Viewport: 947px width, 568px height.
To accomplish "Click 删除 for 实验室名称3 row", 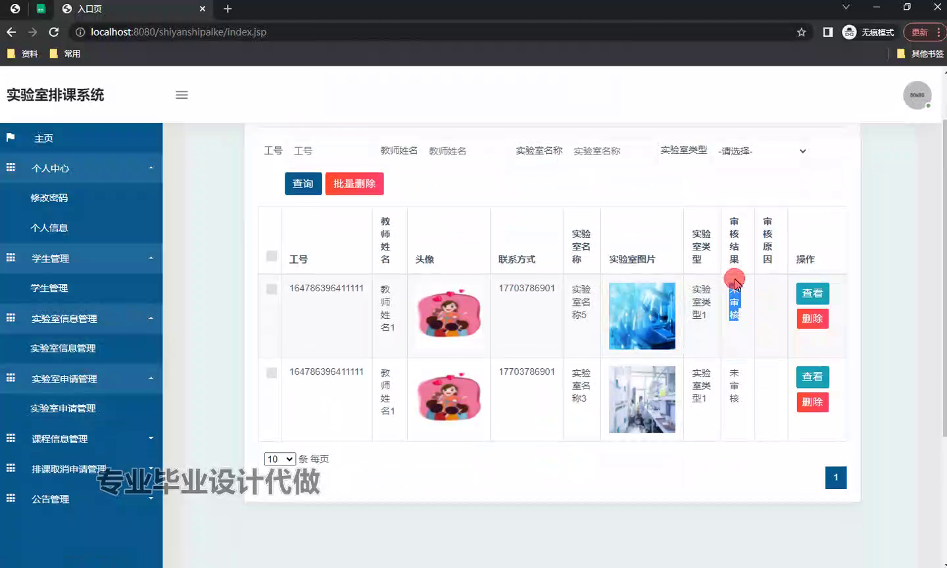I will tap(812, 402).
